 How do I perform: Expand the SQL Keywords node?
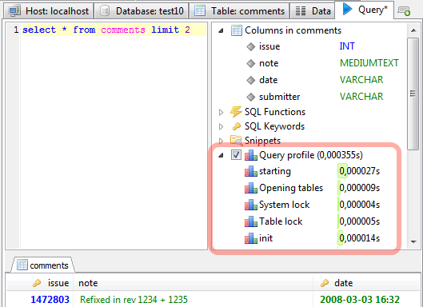click(221, 126)
